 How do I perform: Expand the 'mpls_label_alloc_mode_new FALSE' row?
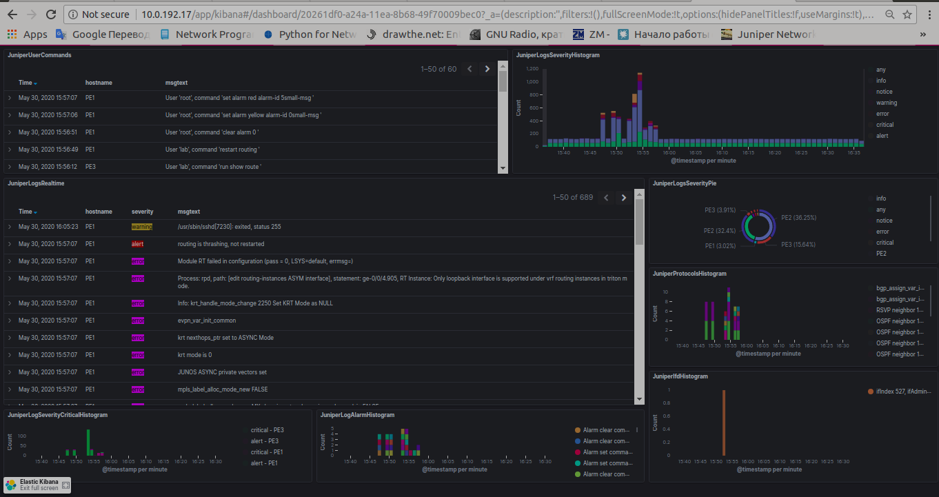pyautogui.click(x=10, y=389)
